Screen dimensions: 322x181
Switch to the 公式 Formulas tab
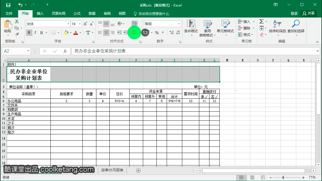coord(77,14)
